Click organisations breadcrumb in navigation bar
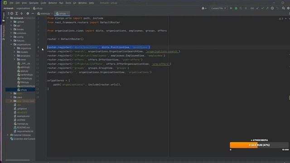The width and height of the screenshot is (290, 163). point(23,8)
